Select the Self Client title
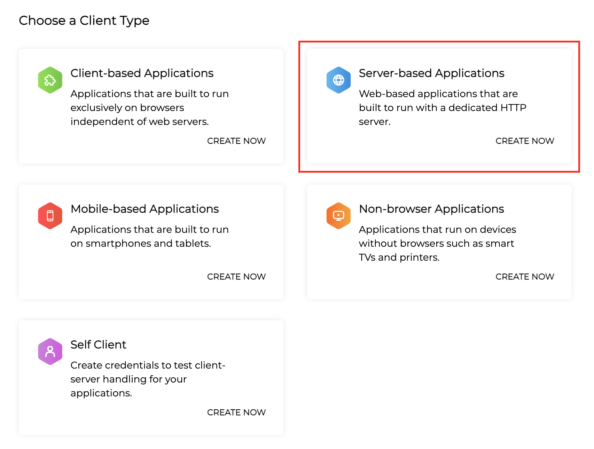This screenshot has width=594, height=449. coord(98,345)
